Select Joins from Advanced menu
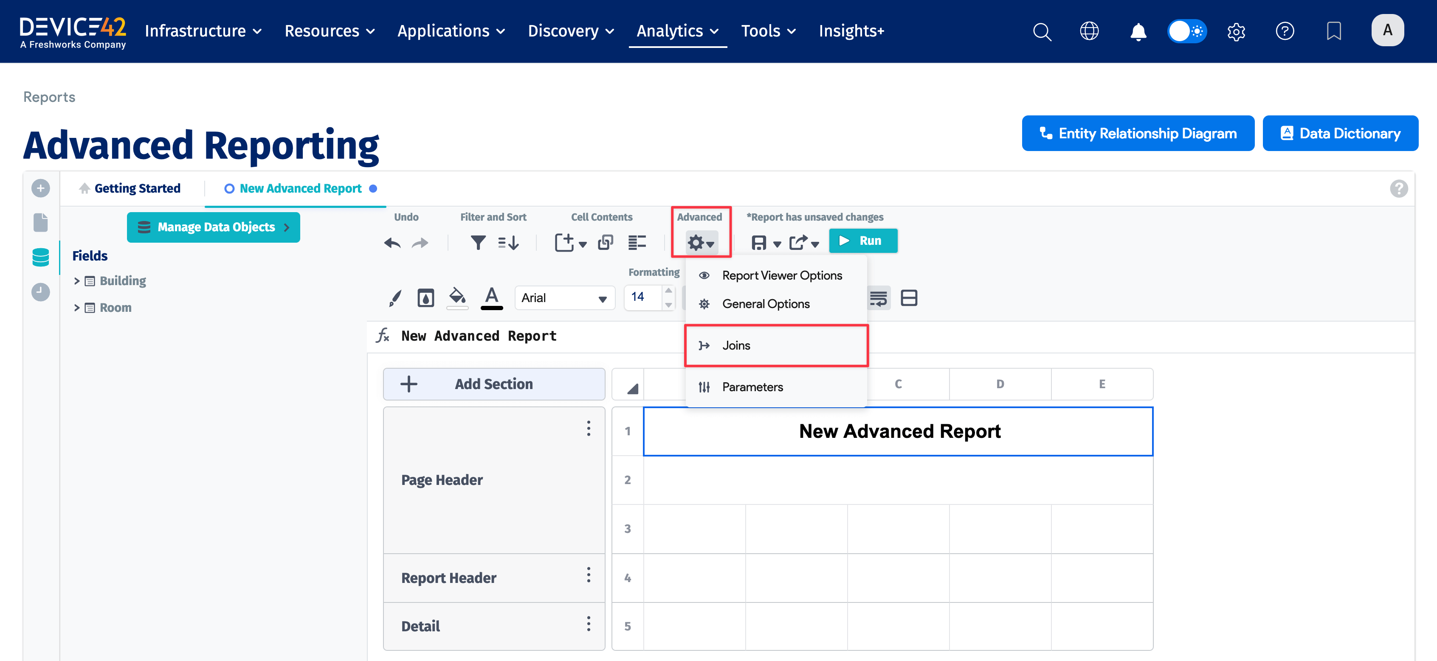The width and height of the screenshot is (1437, 661). tap(776, 345)
